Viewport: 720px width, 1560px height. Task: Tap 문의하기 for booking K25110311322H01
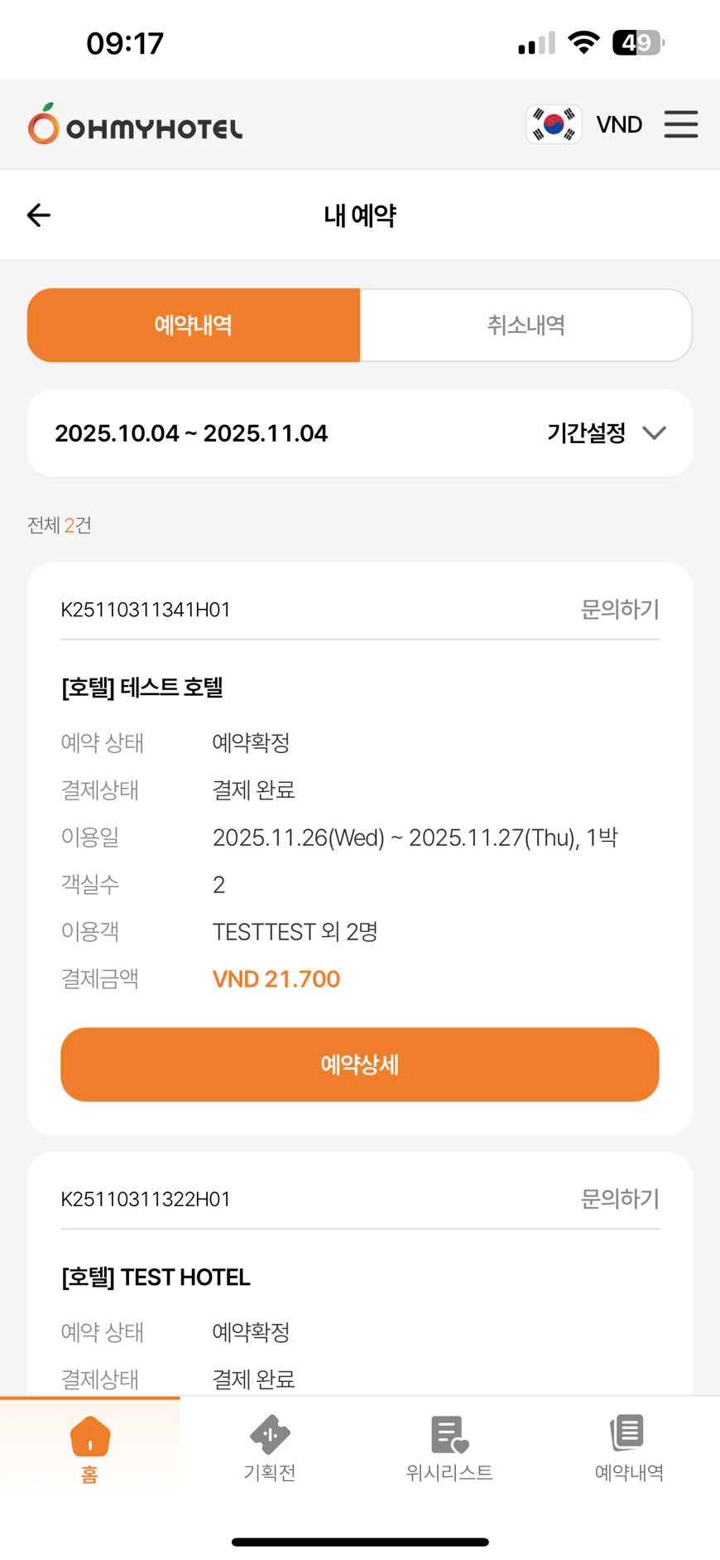click(x=620, y=1199)
